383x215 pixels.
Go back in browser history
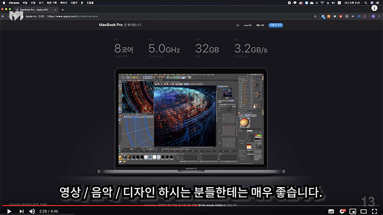tap(3, 16)
